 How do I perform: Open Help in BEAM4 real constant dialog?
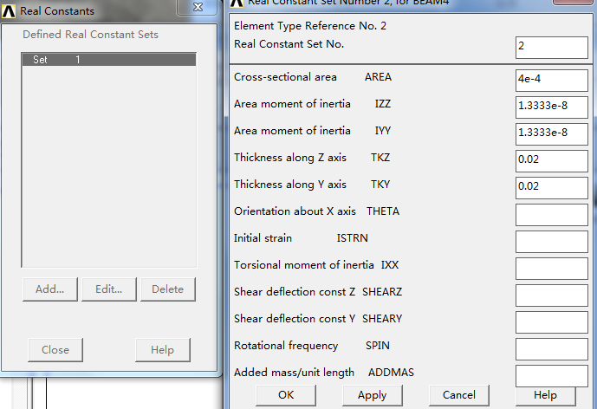point(545,395)
